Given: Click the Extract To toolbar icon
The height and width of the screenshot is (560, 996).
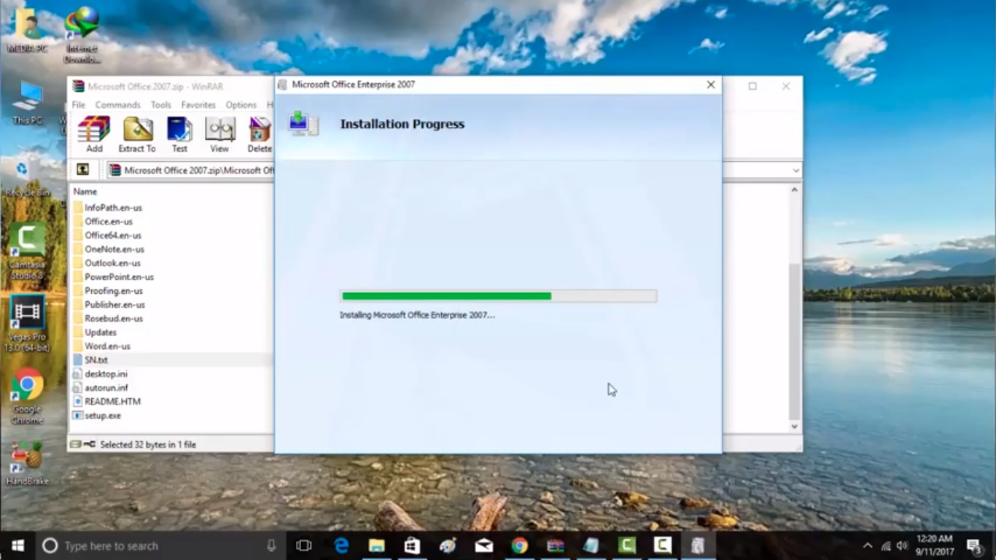Looking at the screenshot, I should point(137,134).
